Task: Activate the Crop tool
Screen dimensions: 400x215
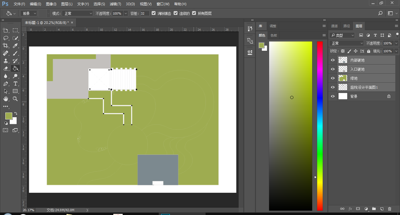Action: pyautogui.click(x=6, y=45)
